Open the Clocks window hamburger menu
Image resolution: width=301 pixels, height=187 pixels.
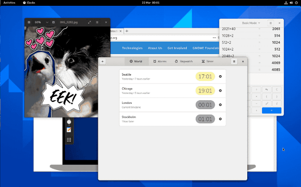tap(234, 61)
